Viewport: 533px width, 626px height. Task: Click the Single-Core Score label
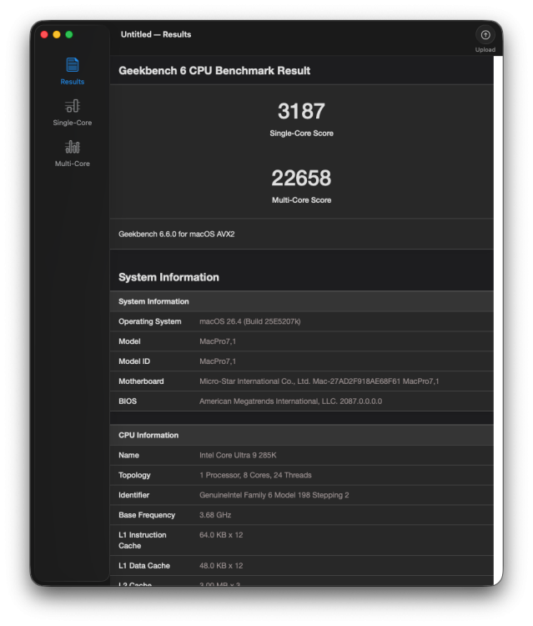pos(301,134)
